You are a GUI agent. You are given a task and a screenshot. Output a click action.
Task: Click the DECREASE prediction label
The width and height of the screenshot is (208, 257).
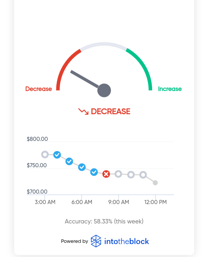click(111, 112)
